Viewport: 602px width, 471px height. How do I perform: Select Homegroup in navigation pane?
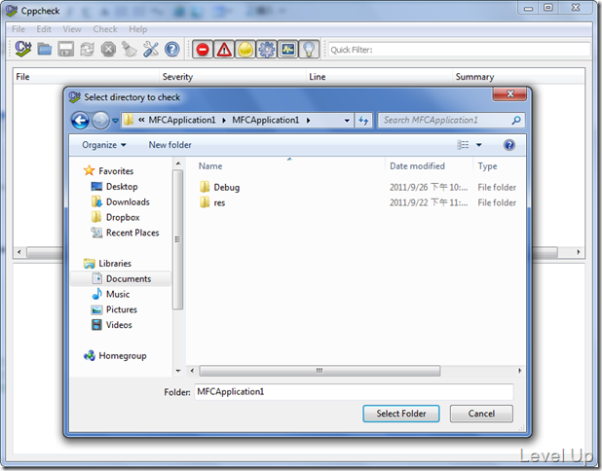115,356
